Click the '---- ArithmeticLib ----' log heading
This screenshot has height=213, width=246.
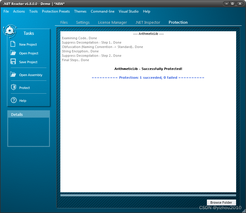[x=148, y=34]
